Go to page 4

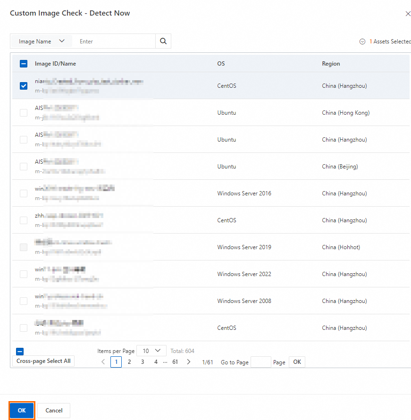[156, 362]
